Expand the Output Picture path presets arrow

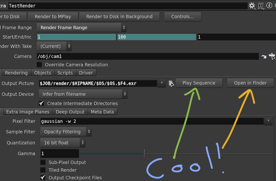click(162, 83)
